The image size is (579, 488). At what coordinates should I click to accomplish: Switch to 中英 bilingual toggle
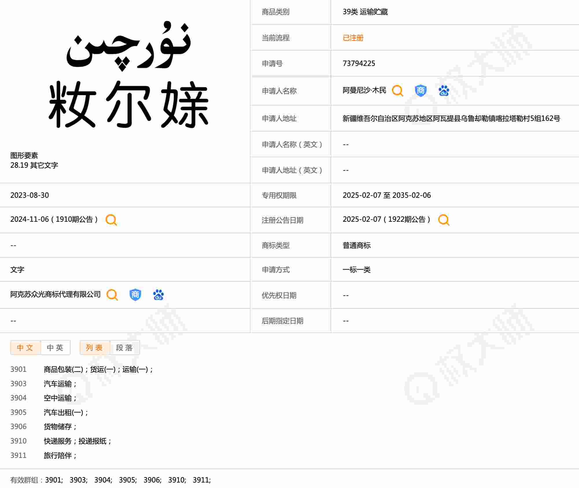[55, 347]
